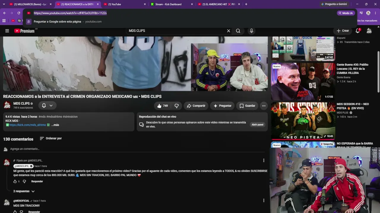Image resolution: width=380 pixels, height=213 pixels.
Task: Open the @MDSOFICIAL commenter profile
Action: (x=21, y=201)
